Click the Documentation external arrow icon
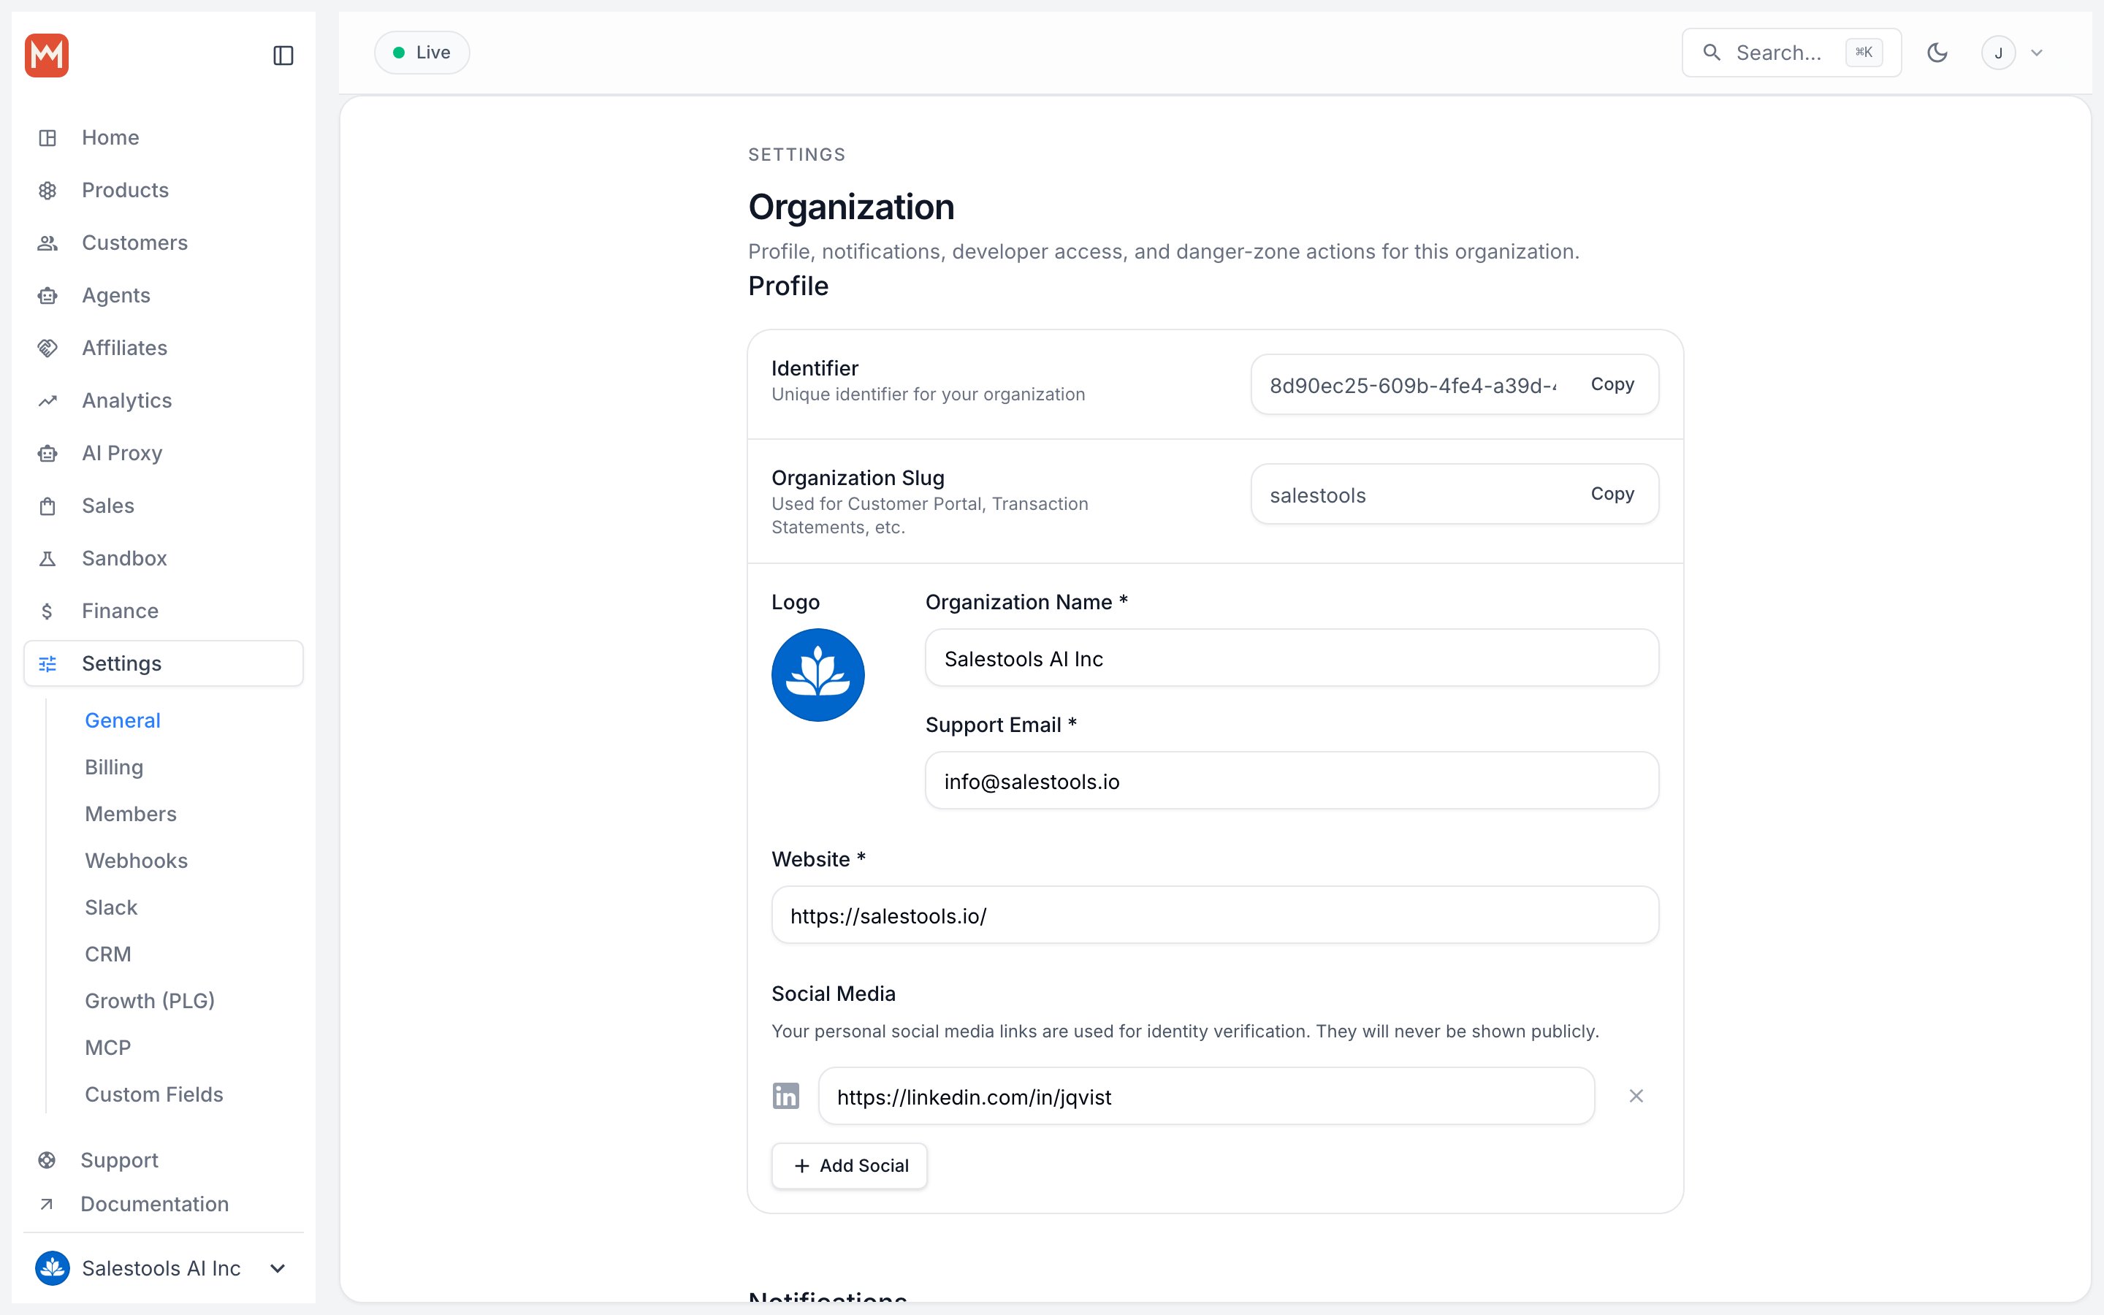Viewport: 2104px width, 1315px height. 47,1205
